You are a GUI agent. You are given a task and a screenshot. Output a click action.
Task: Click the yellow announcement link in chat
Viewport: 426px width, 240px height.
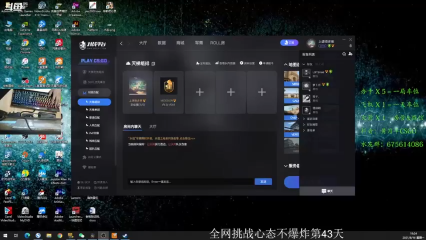162,139
